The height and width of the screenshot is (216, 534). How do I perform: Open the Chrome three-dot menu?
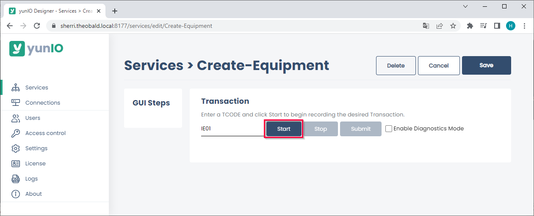coord(524,26)
